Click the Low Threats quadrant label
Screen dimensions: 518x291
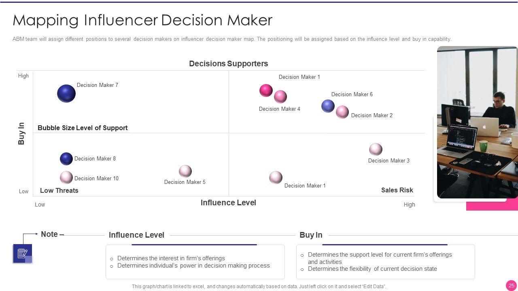click(59, 190)
